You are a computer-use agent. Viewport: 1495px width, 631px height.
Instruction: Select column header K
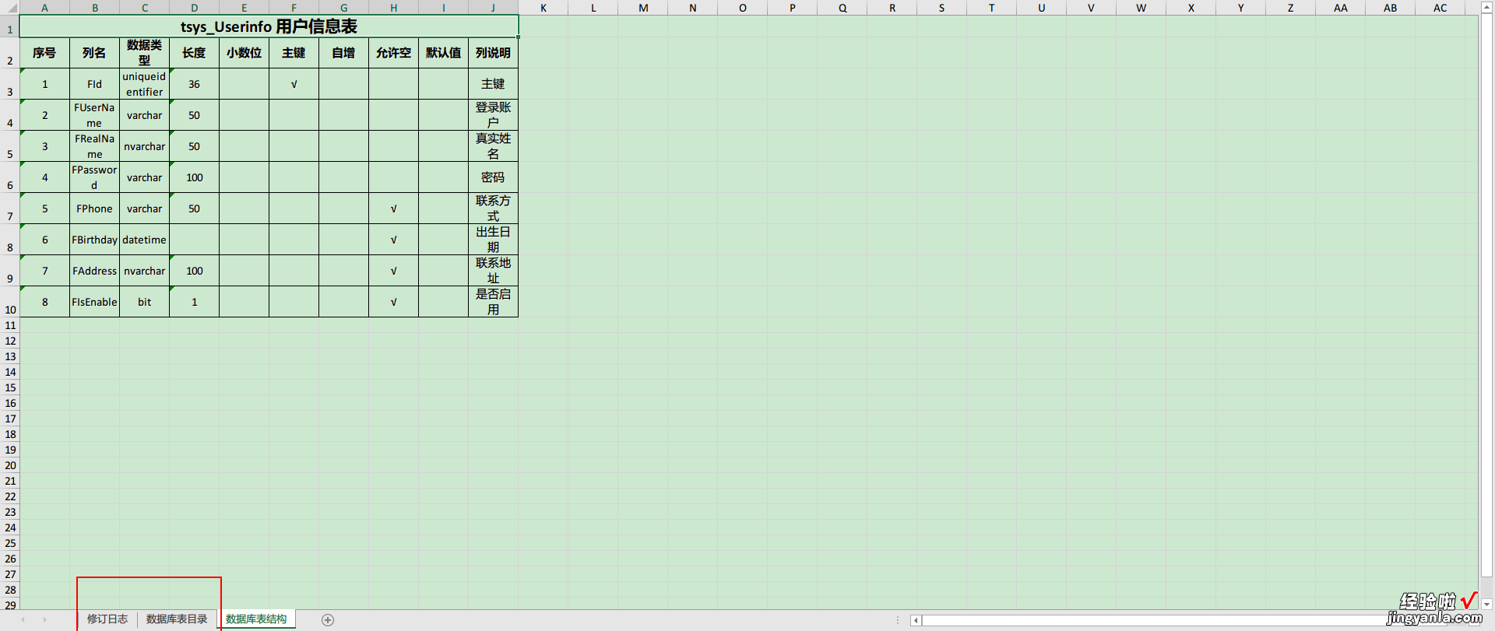click(543, 8)
